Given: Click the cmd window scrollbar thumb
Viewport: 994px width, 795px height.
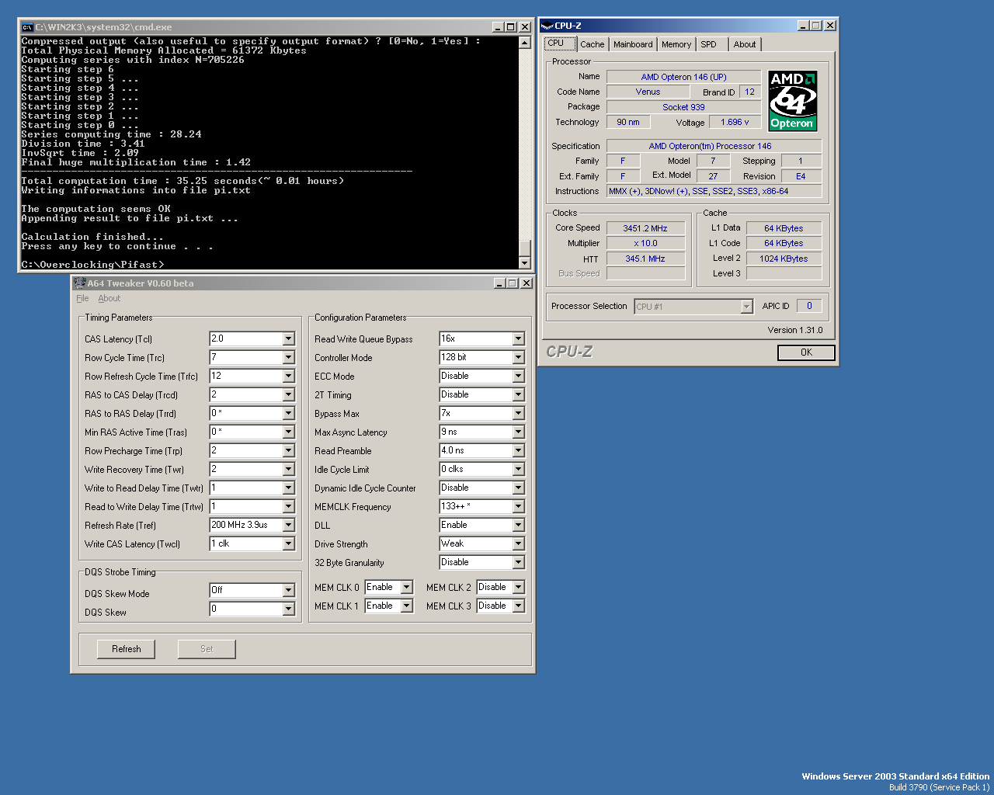Looking at the screenshot, I should (525, 248).
